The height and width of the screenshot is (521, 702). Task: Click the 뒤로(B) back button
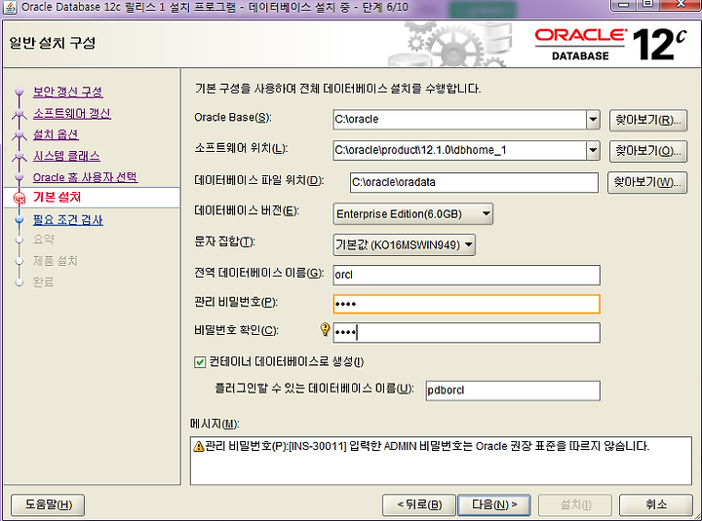(x=419, y=504)
